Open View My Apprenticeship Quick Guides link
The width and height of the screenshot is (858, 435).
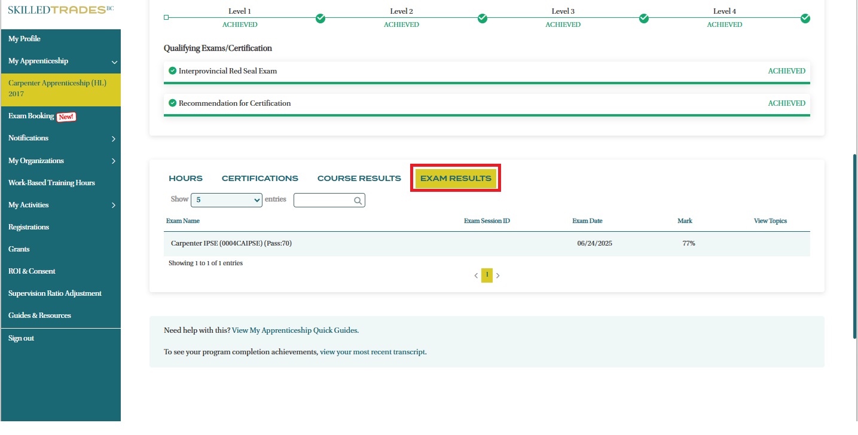click(295, 330)
